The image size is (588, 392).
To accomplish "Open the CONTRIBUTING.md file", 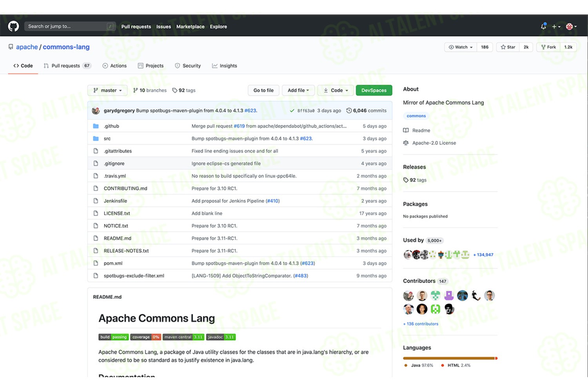I will click(x=125, y=189).
